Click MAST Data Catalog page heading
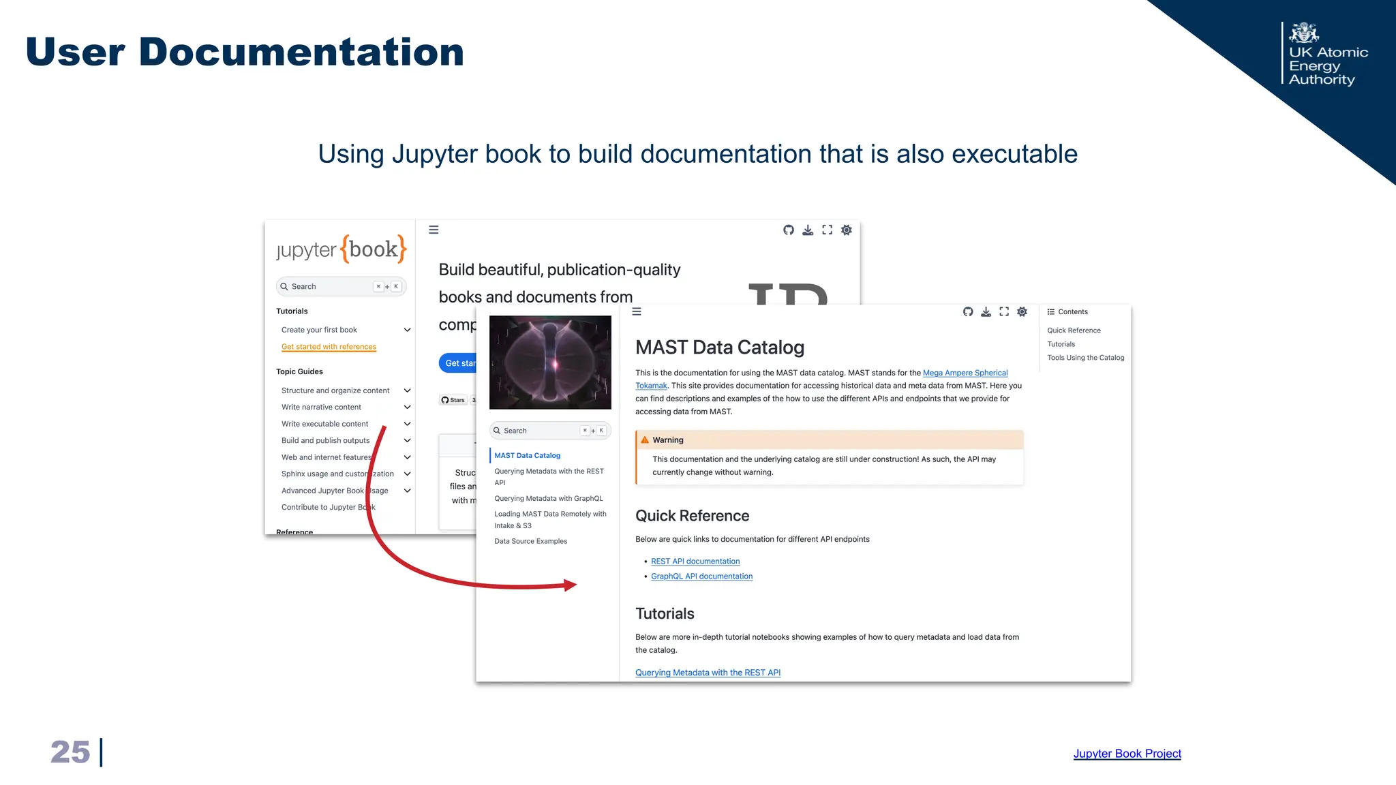The width and height of the screenshot is (1396, 785). (x=720, y=348)
